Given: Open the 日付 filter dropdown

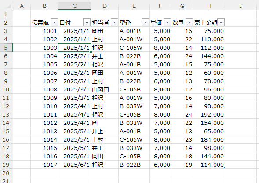Looking at the screenshot, I should [87, 22].
